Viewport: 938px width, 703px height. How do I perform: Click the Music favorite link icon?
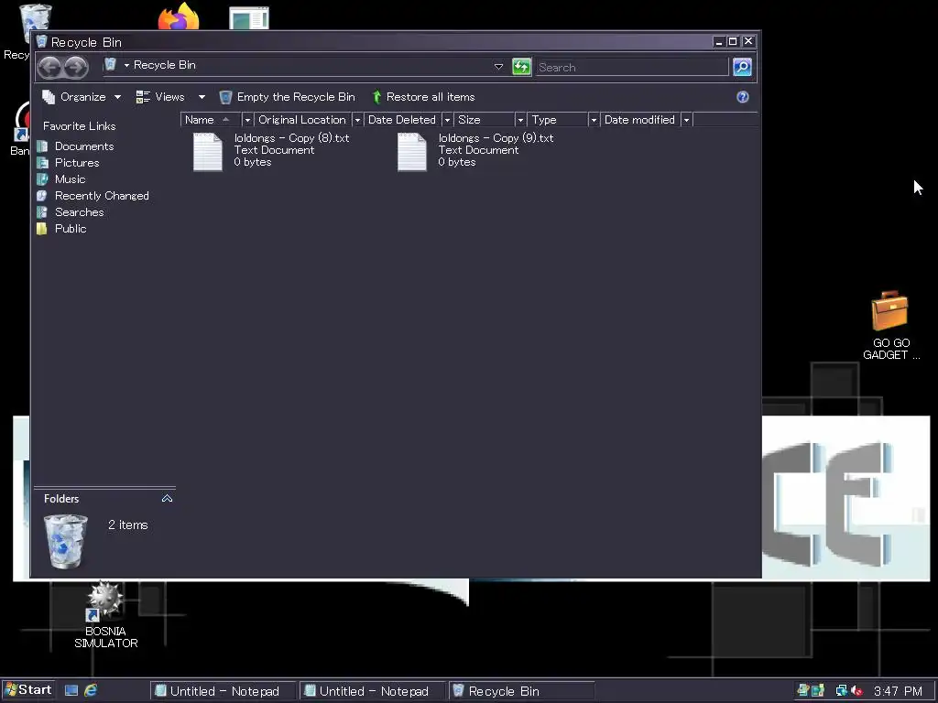[x=42, y=179]
